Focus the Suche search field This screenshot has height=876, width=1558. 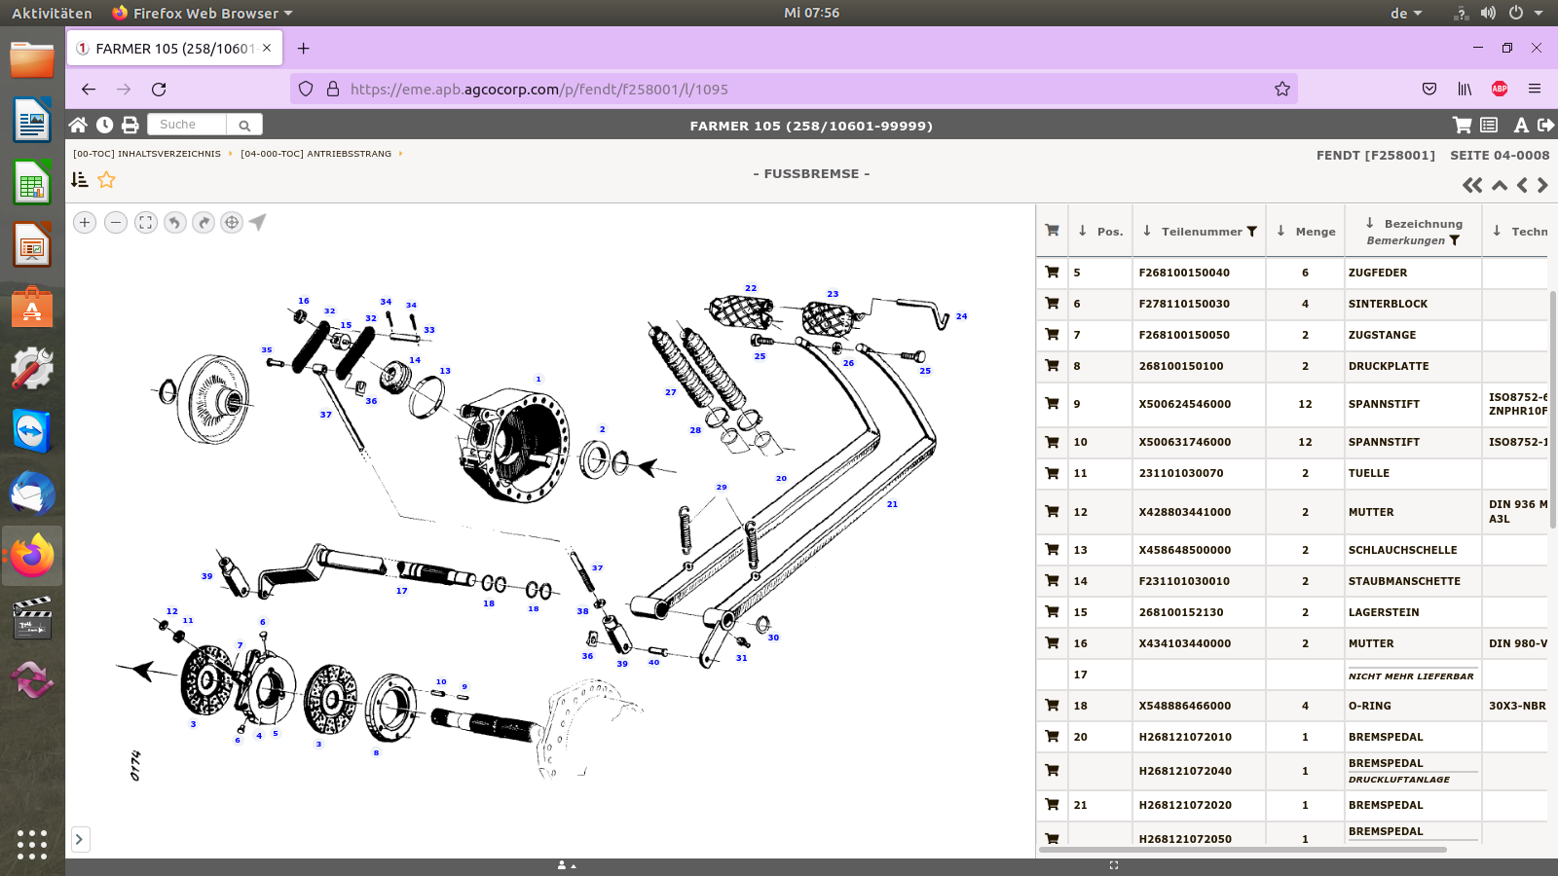187,125
